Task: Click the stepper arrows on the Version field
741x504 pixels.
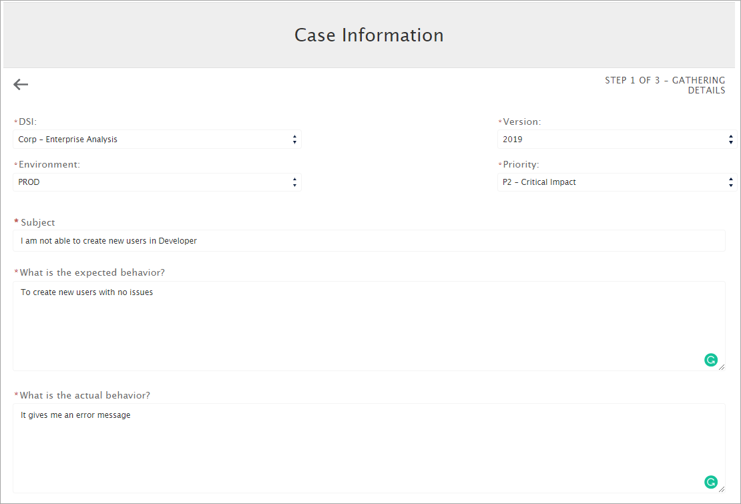Action: point(730,139)
